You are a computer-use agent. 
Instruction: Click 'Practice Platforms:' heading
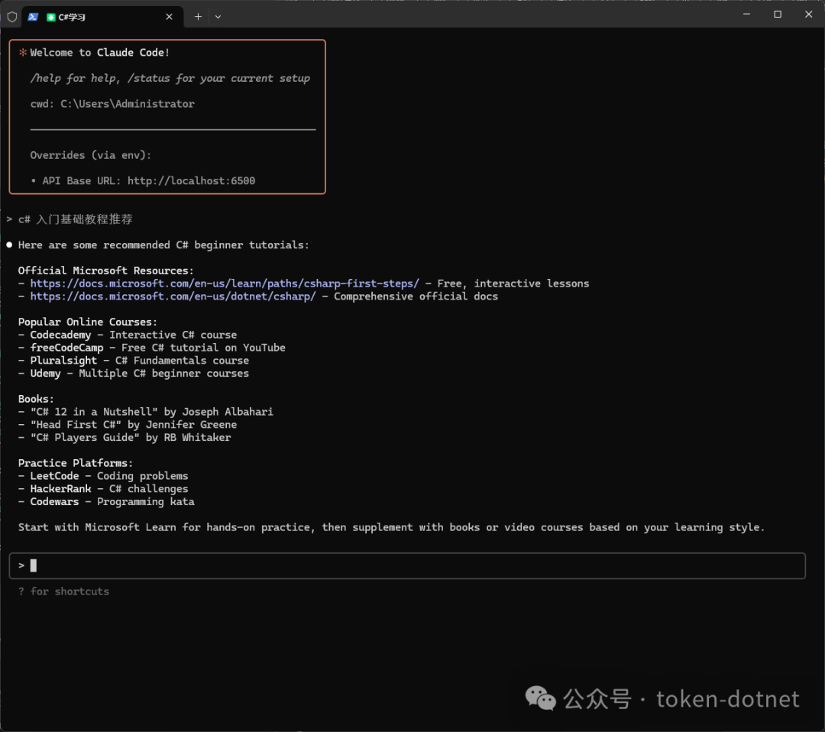[75, 463]
